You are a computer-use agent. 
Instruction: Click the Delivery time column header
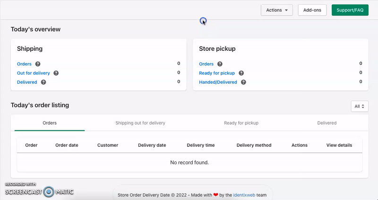click(x=200, y=145)
